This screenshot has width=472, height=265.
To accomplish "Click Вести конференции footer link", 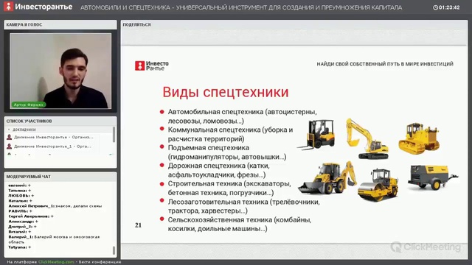I will (100, 262).
